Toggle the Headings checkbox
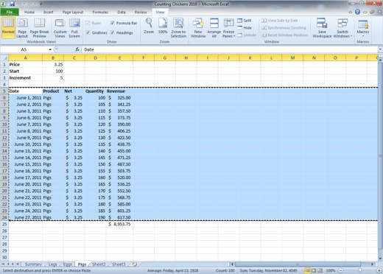Screen dimensions: 383x274 point(112,32)
